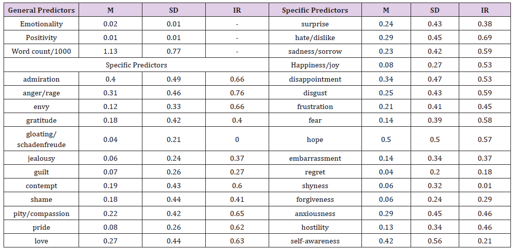This screenshot has width=515, height=250.
Task: Select the pity/compassion row label
Action: pos(42,213)
